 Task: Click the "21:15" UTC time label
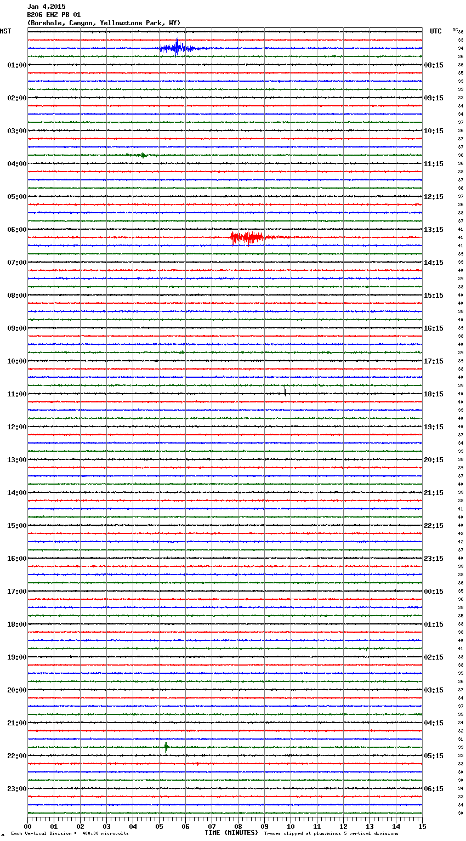(x=434, y=493)
